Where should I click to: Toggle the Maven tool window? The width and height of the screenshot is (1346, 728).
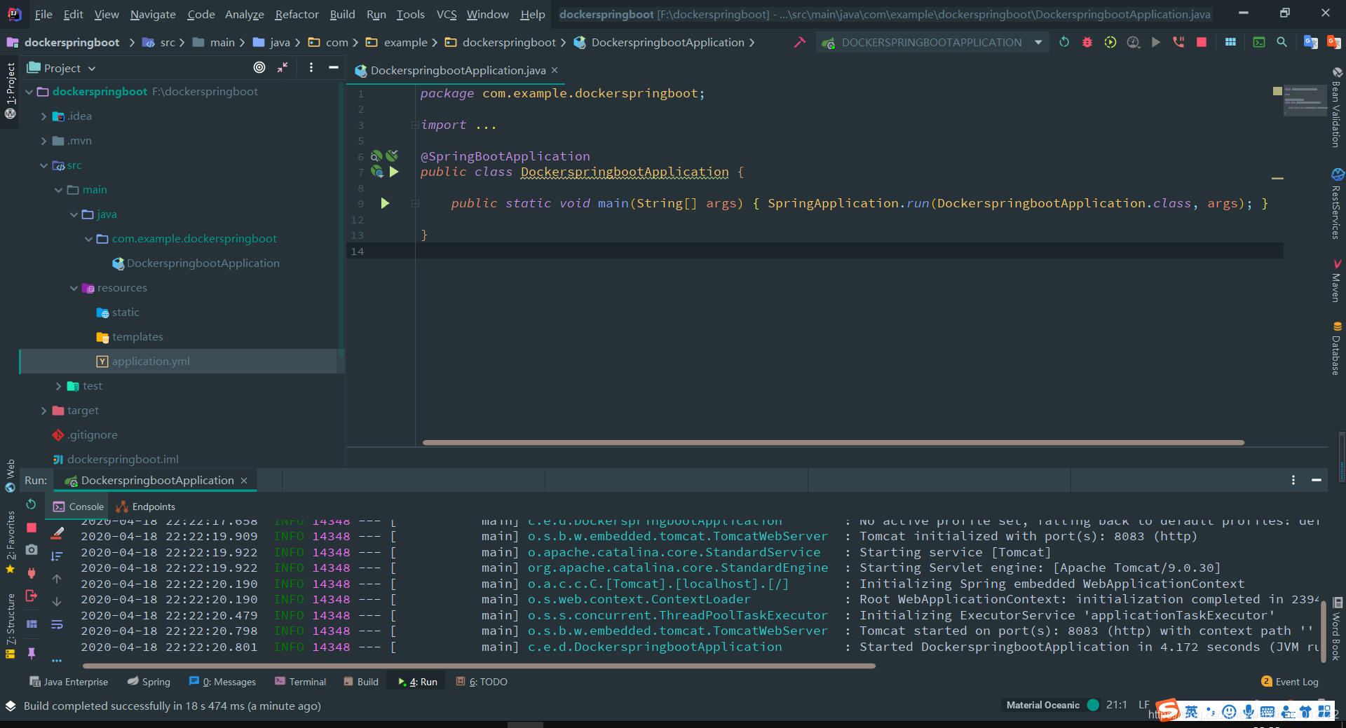point(1336,280)
